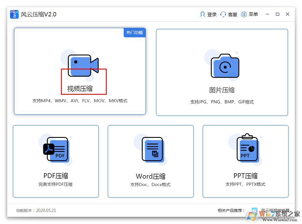Click the camera icon on the 图片压缩 card
Screen dimensions: 302x224
(225, 65)
